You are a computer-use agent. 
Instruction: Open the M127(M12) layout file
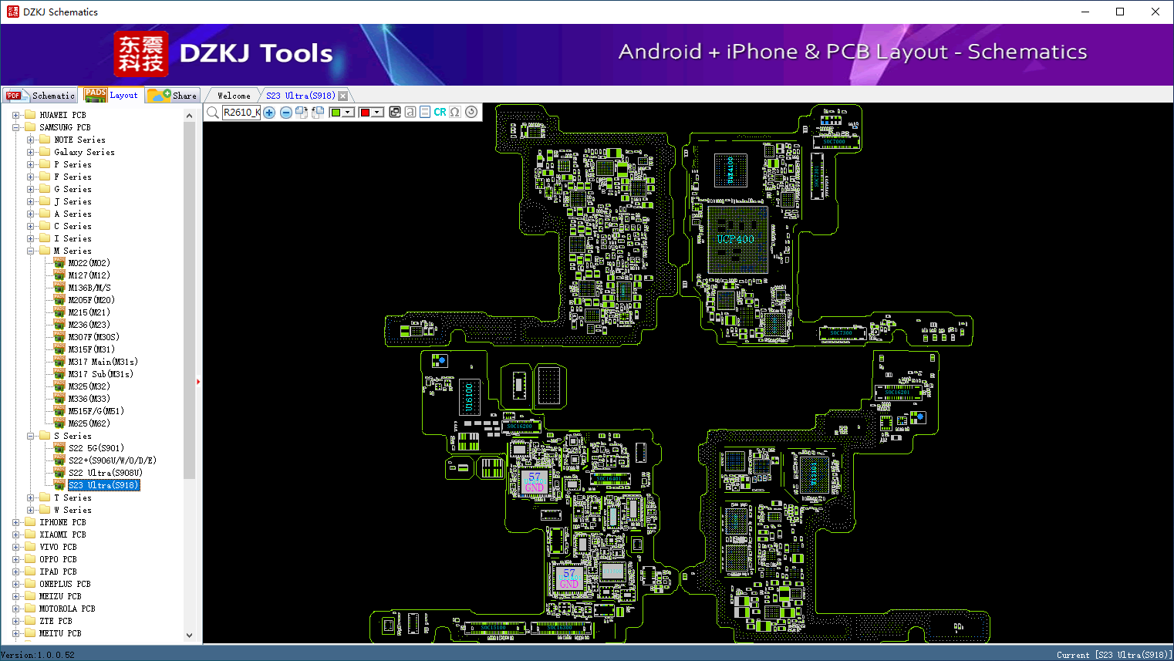(x=89, y=275)
